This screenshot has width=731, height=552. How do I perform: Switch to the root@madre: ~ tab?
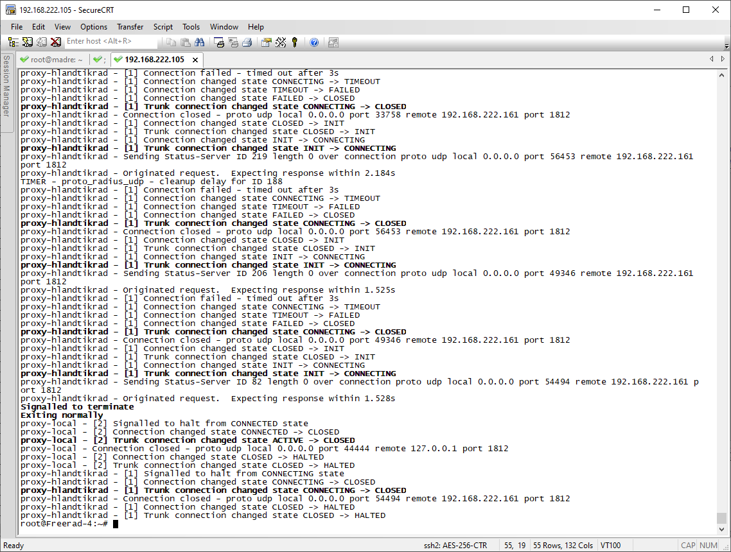coord(51,60)
